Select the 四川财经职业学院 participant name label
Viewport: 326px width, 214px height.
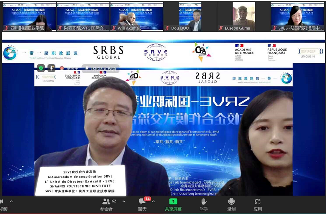point(26,28)
